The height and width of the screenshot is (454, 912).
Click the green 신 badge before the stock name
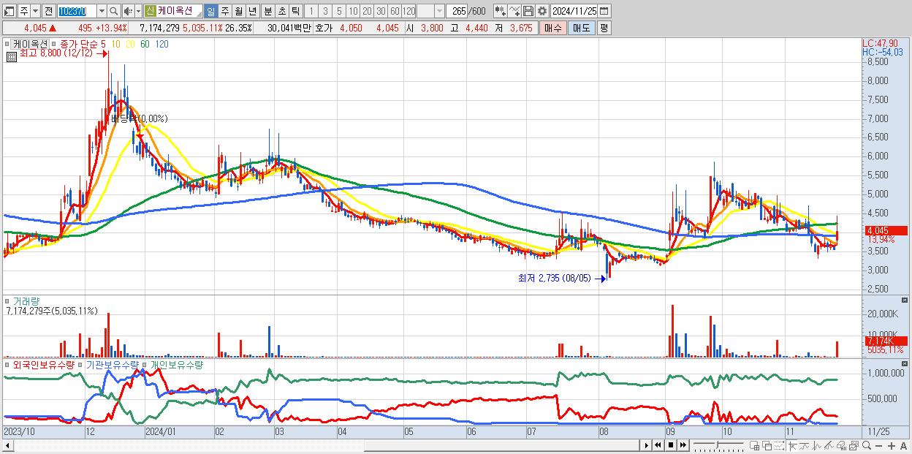[150, 11]
